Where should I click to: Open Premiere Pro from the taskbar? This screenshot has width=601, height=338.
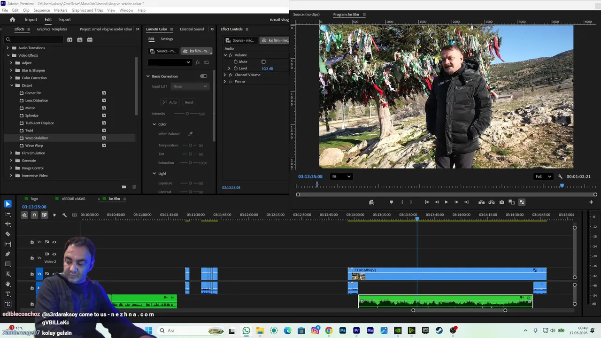[356, 330]
